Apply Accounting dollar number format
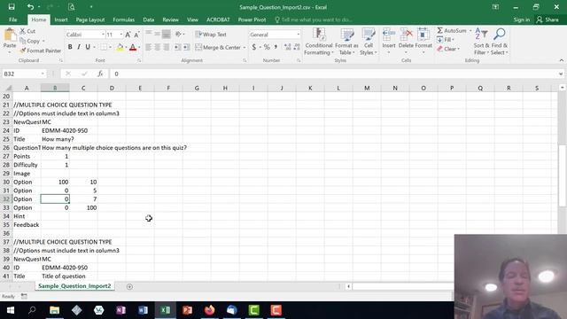The width and height of the screenshot is (567, 319). (x=254, y=47)
